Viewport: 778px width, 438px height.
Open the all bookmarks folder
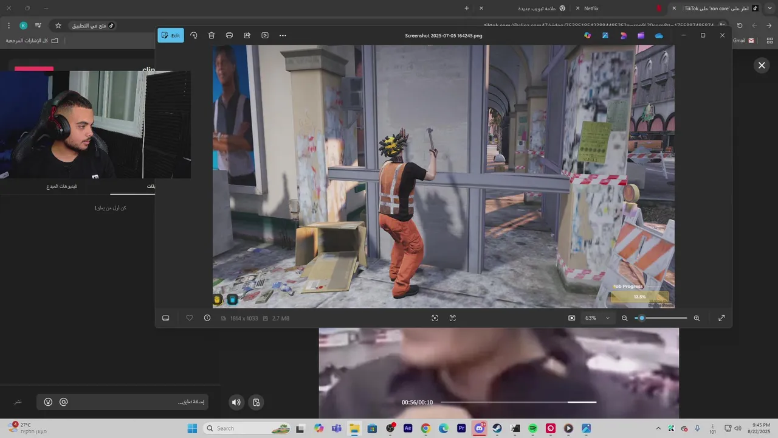32,41
